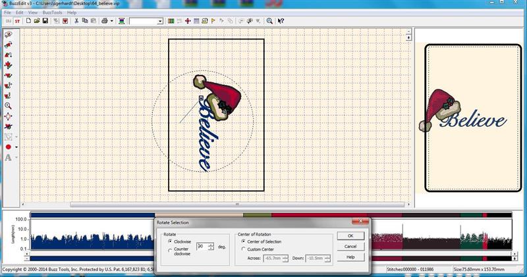The height and width of the screenshot is (277, 527).
Task: Select the Counter clockwise radio button
Action: 170,251
